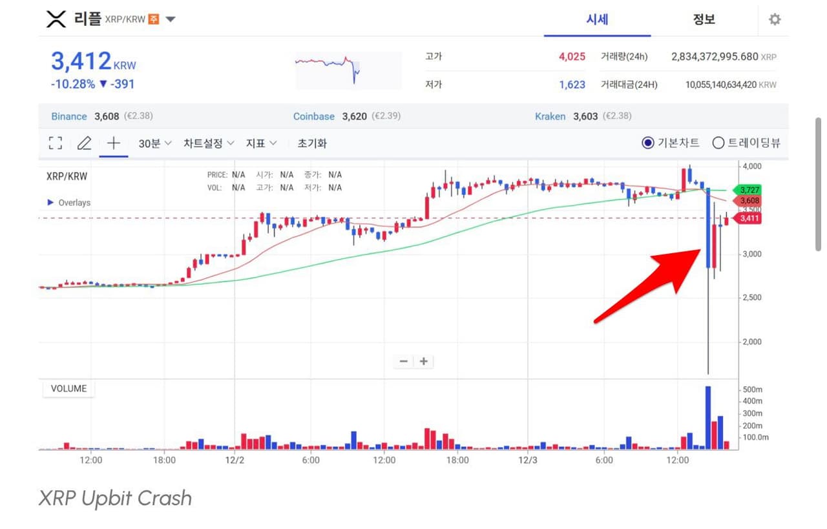Open the 30분 interval dropdown

[x=155, y=143]
